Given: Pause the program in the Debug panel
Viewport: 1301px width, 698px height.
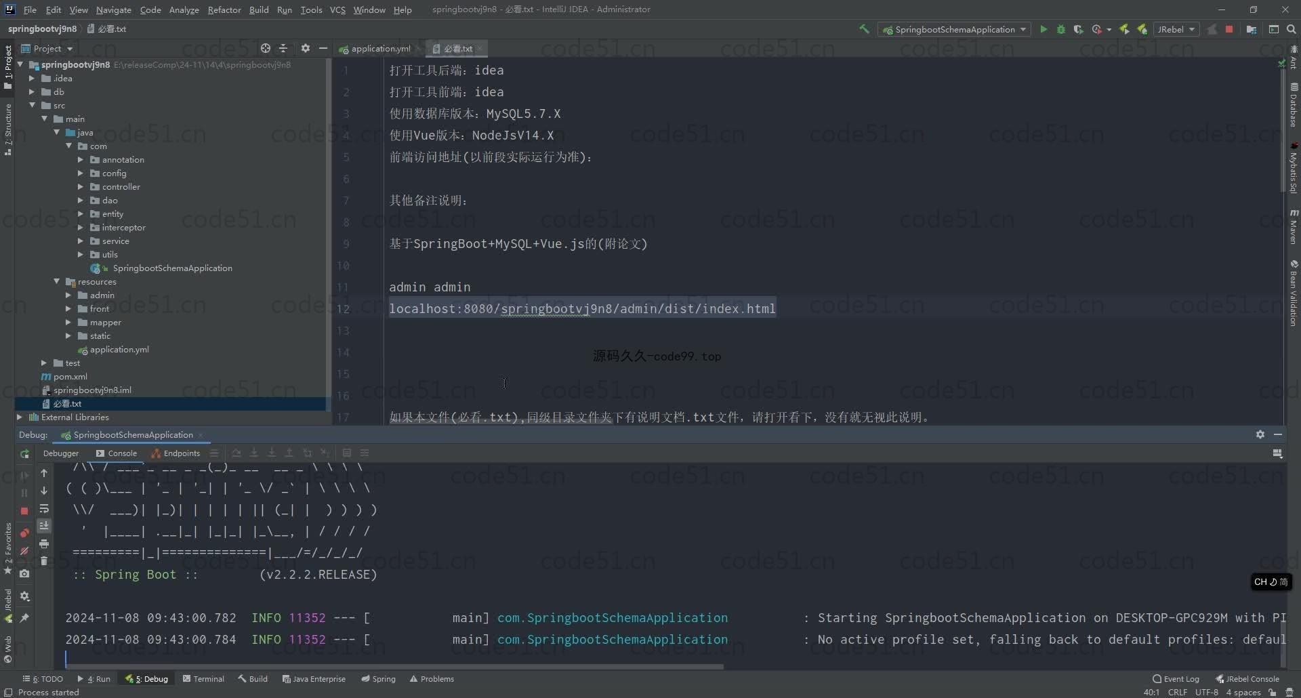Looking at the screenshot, I should pyautogui.click(x=24, y=493).
